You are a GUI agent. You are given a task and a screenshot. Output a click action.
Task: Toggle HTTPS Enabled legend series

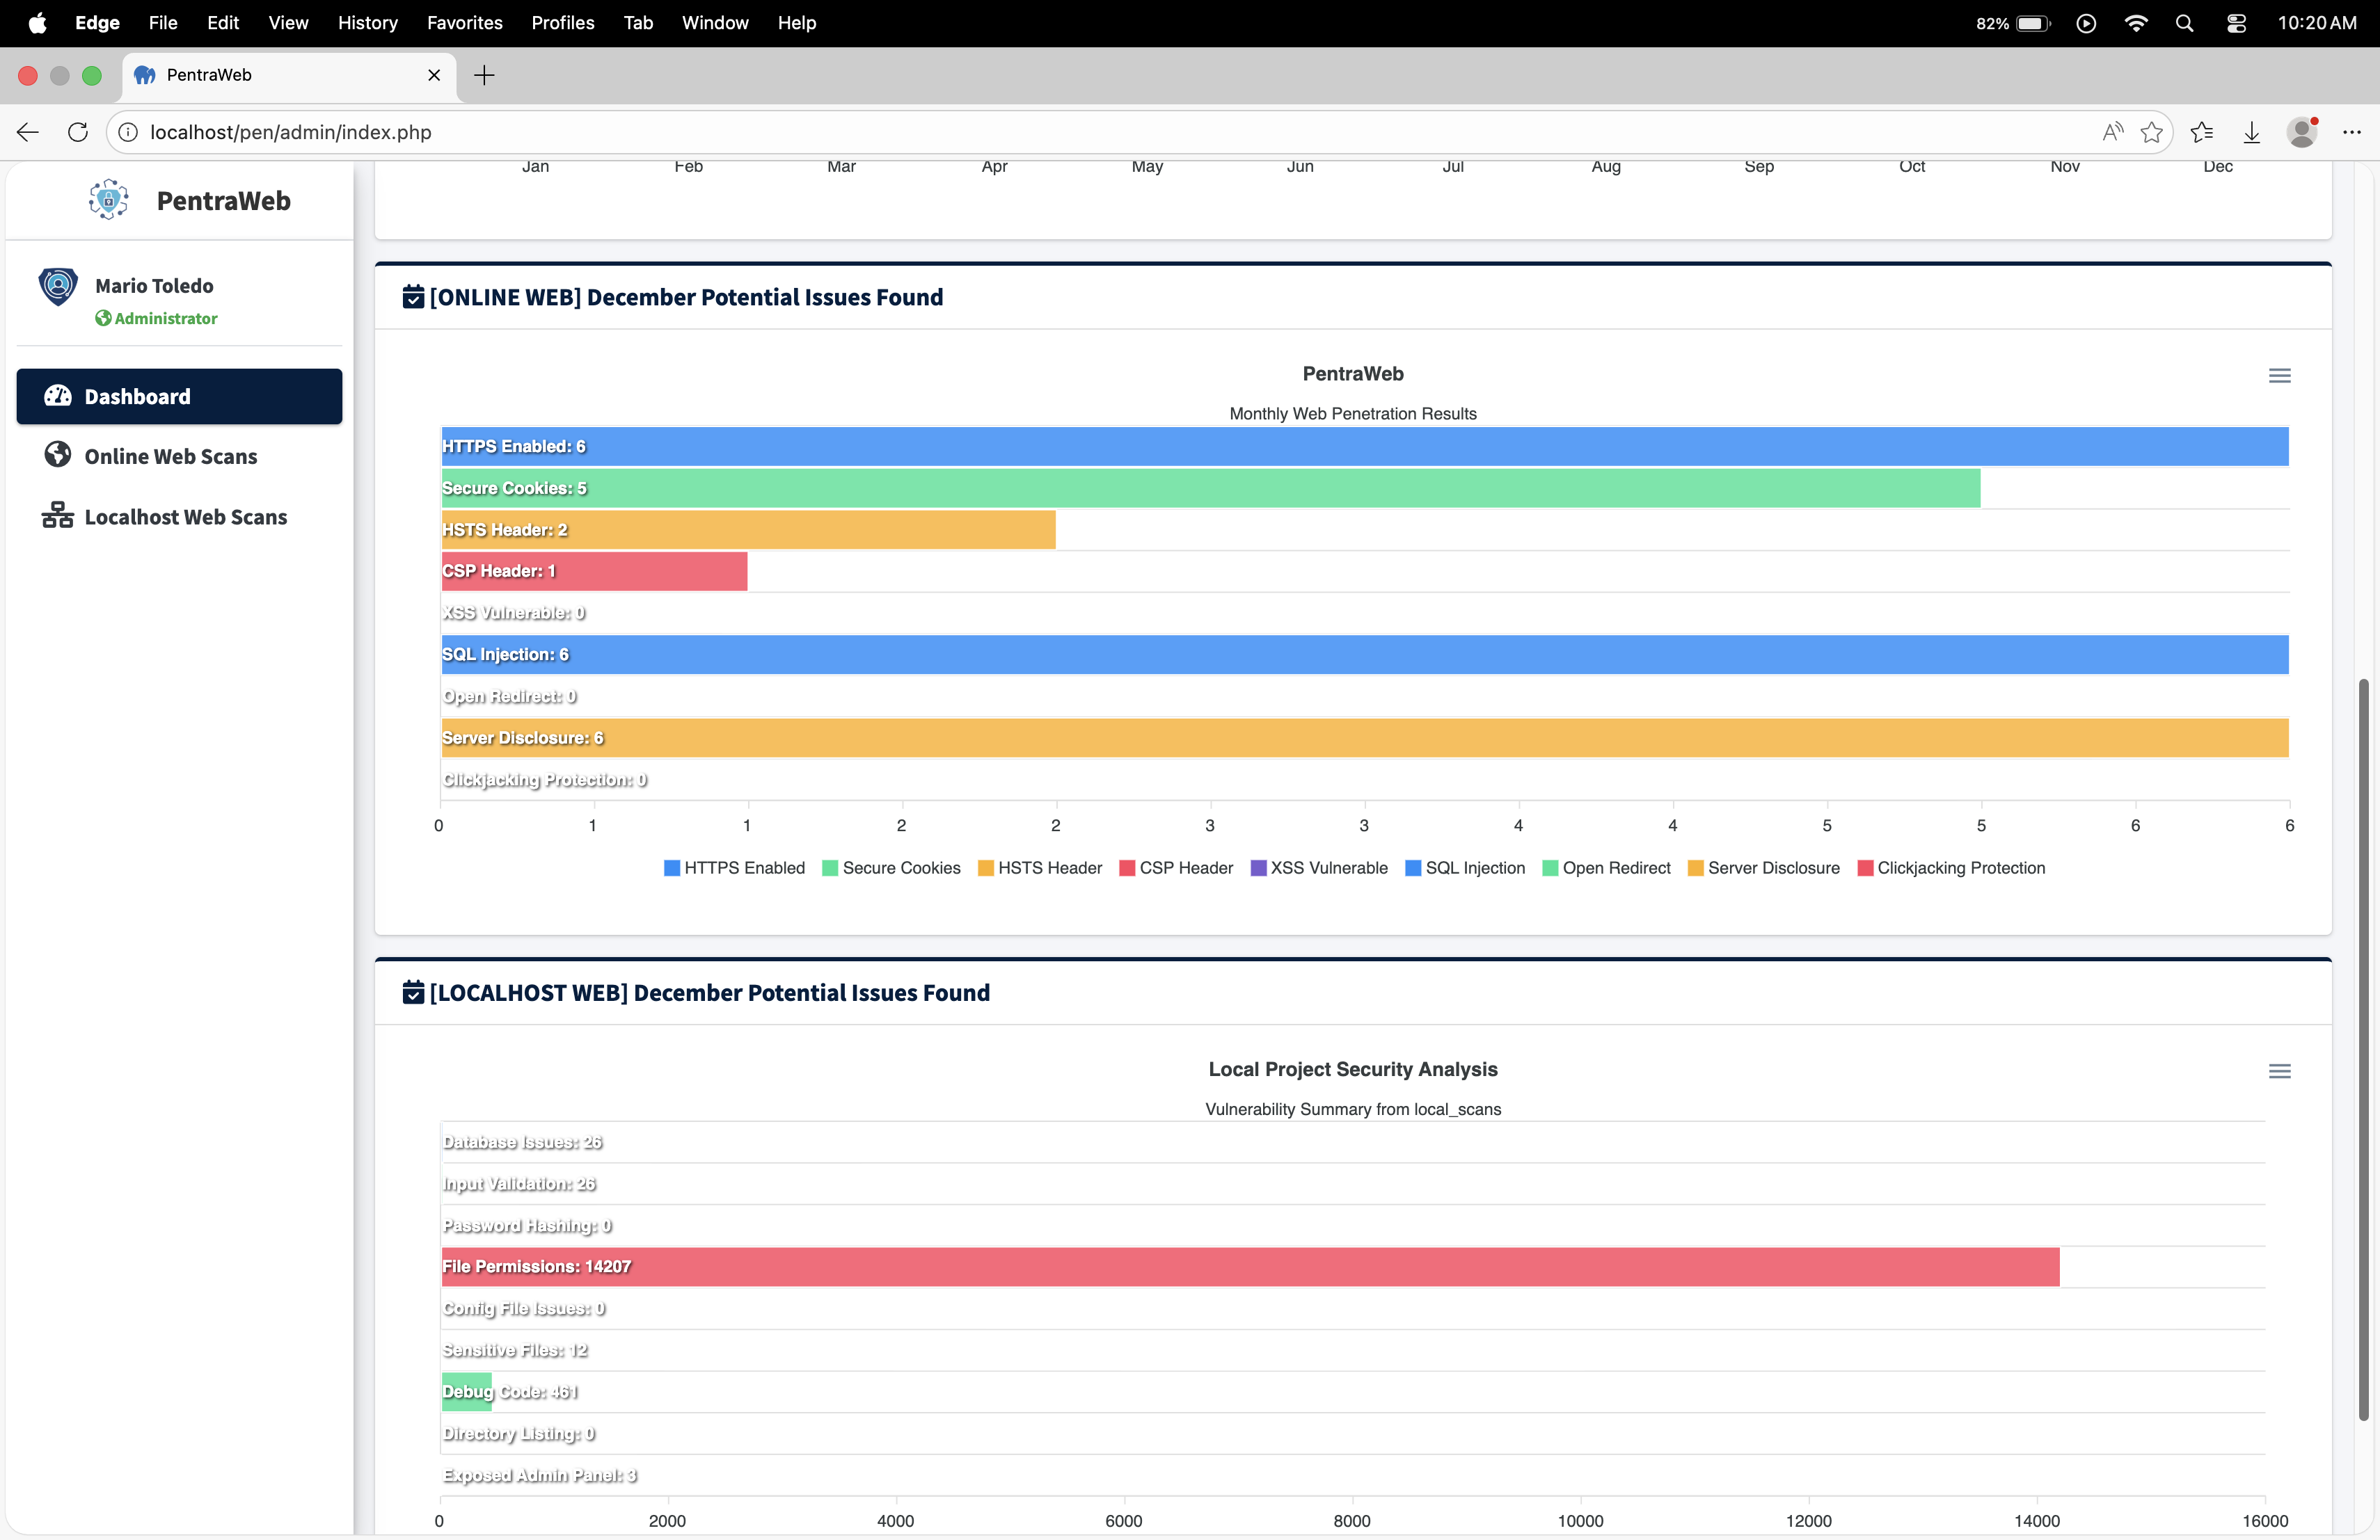click(744, 867)
